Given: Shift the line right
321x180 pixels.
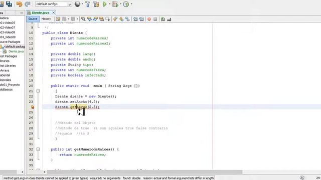Looking at the screenshot, I should tap(141, 19).
